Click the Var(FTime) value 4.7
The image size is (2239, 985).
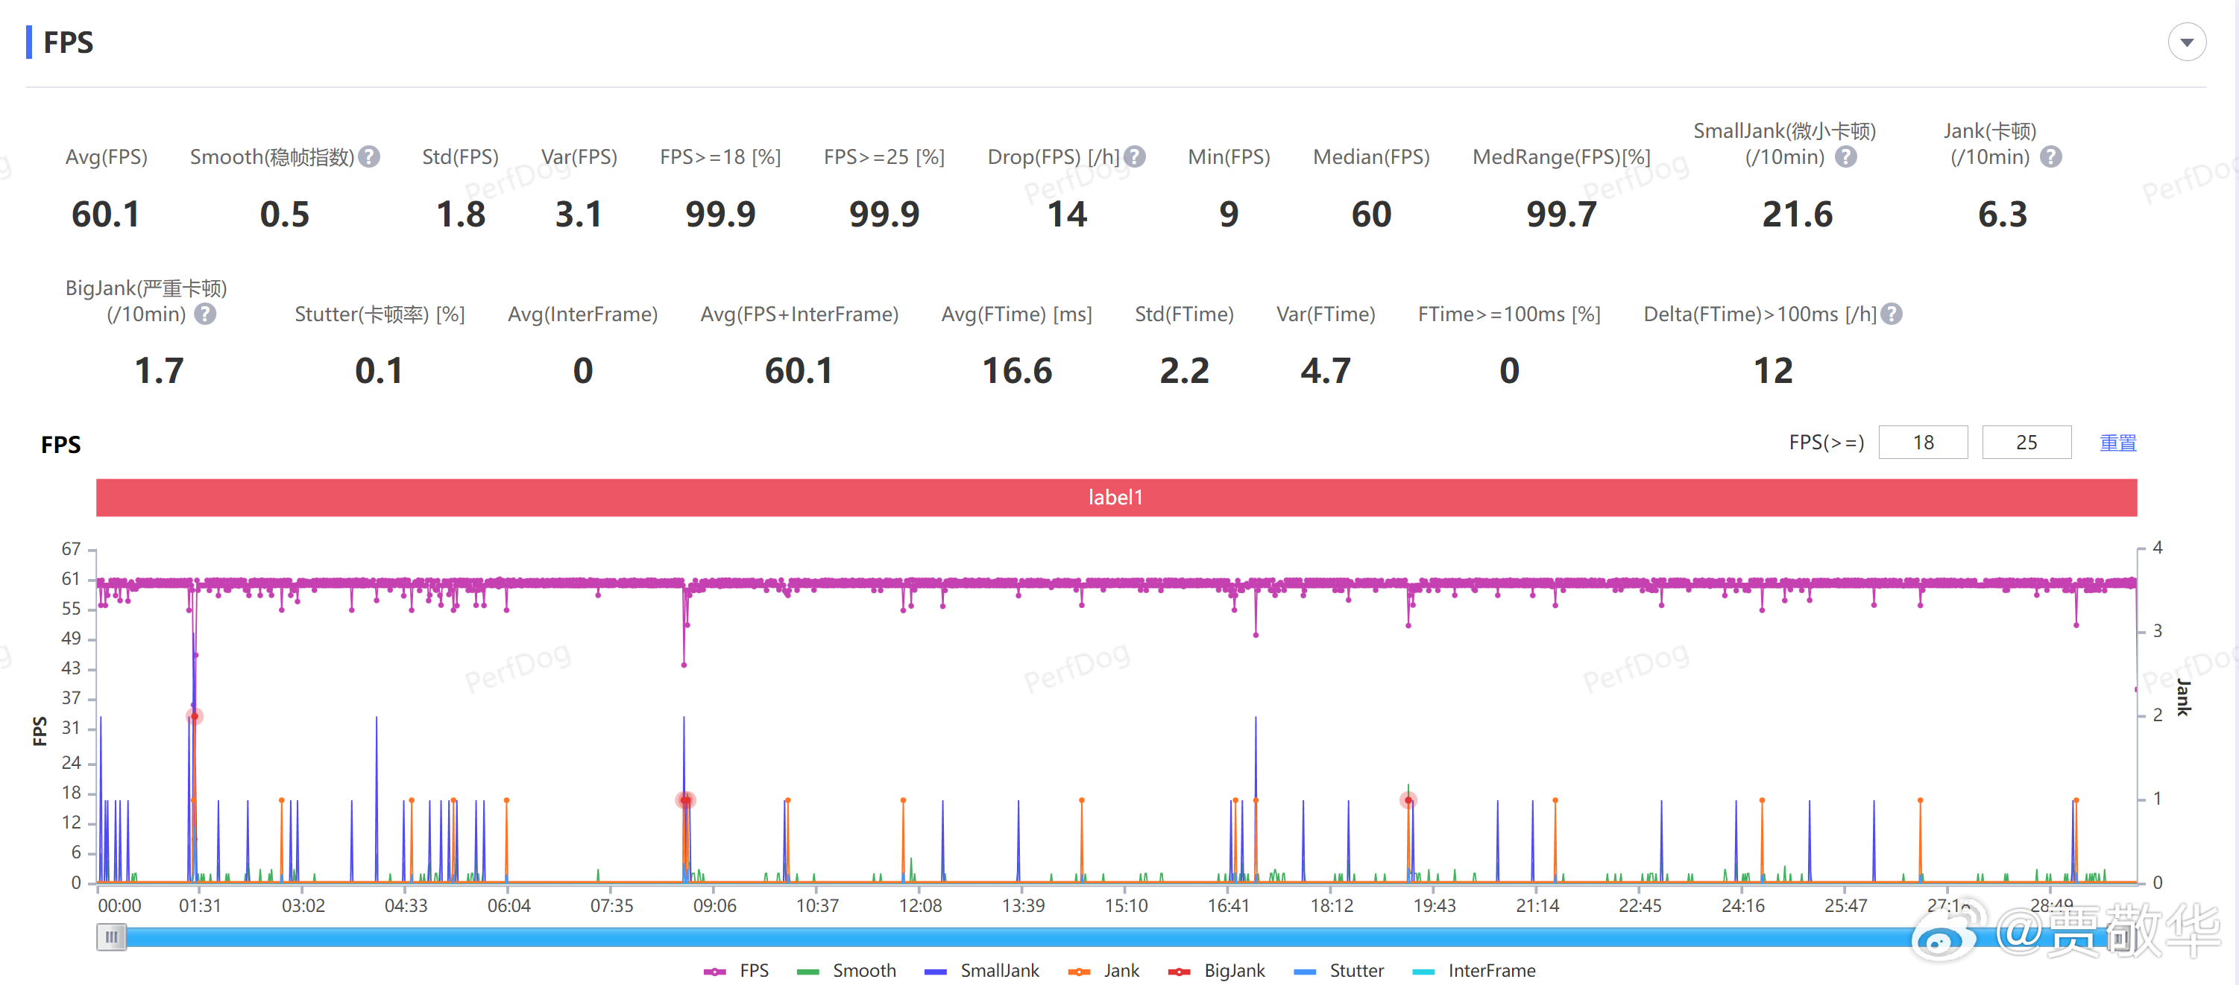pyautogui.click(x=1326, y=371)
